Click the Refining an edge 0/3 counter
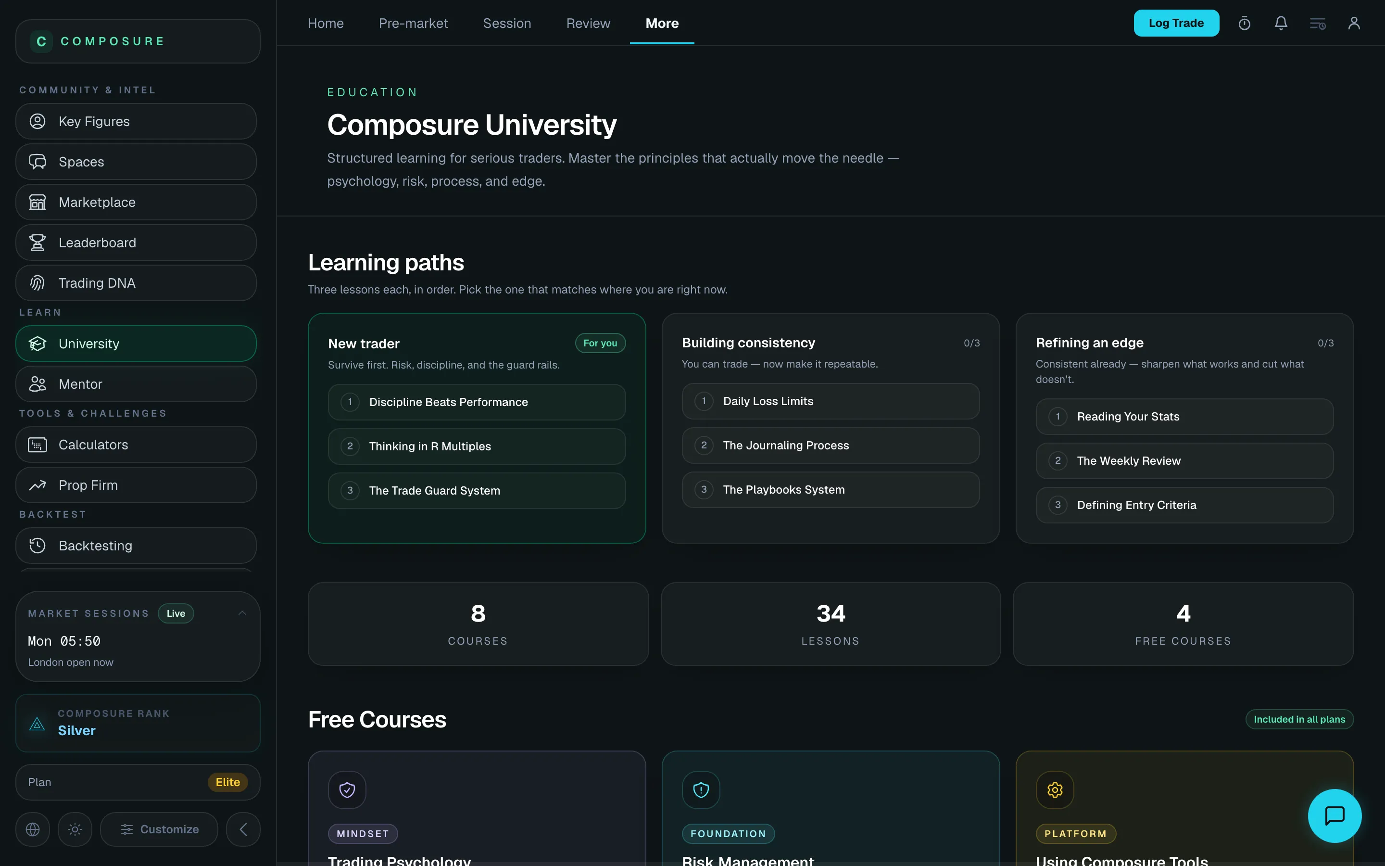Screen dimensions: 1385x866 (x=1325, y=343)
